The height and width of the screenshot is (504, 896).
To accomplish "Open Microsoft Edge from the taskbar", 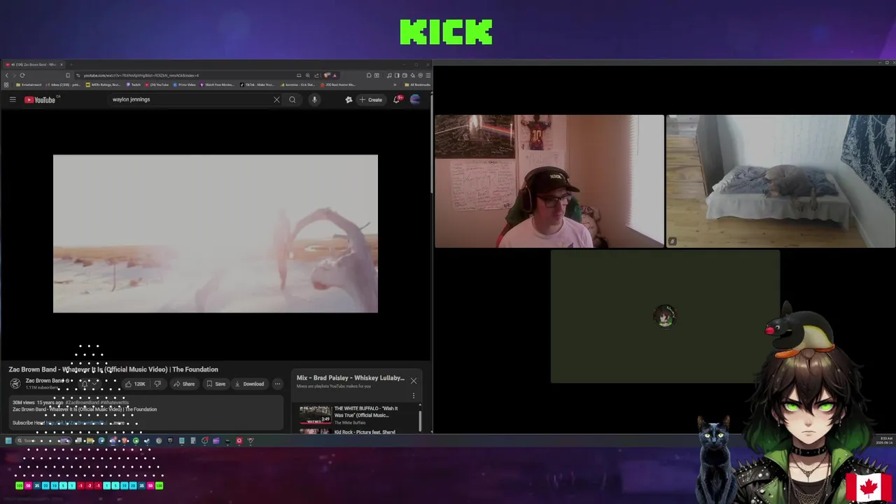I will coord(101,440).
